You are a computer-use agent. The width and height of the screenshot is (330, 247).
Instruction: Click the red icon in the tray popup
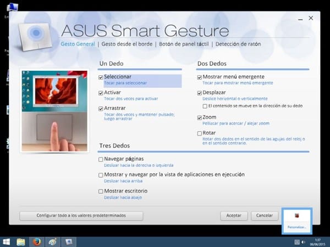[297, 216]
